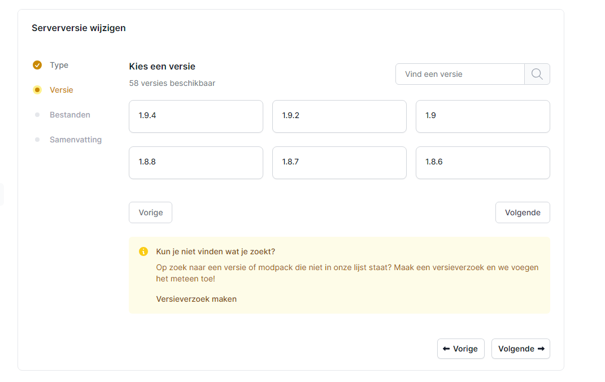Pick the 1.9 version card
This screenshot has width=605, height=382.
482,116
